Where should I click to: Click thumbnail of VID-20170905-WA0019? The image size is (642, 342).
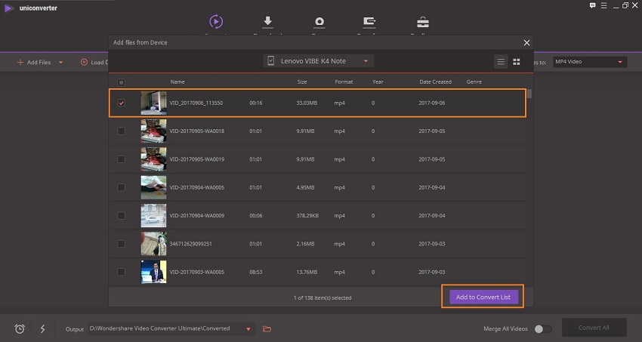pyautogui.click(x=153, y=159)
